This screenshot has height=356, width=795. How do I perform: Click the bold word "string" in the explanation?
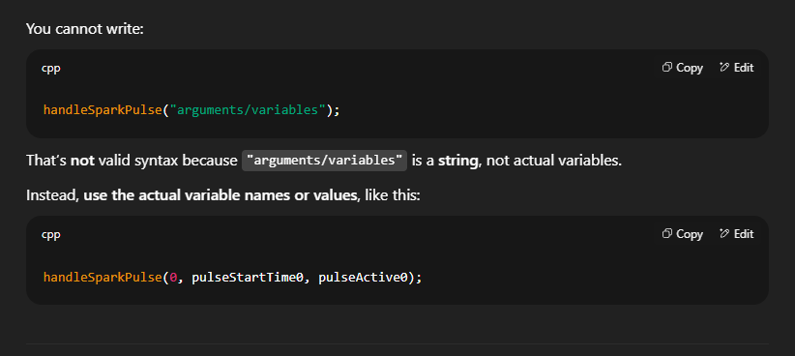457,162
